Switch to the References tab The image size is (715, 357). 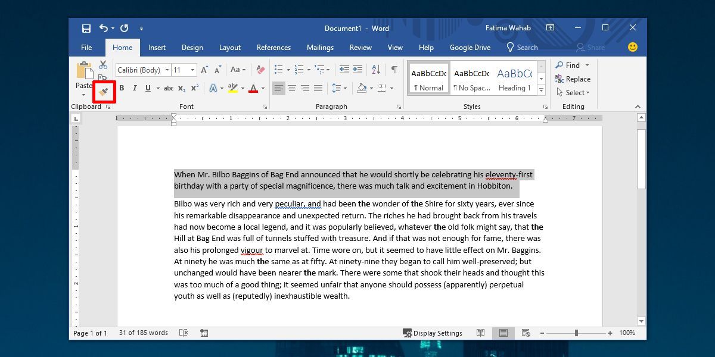274,48
